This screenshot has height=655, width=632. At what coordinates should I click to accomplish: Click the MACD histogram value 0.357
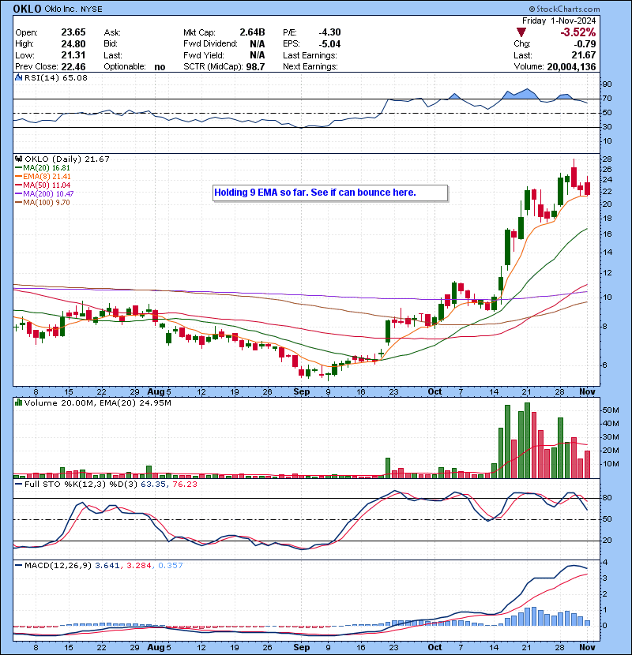pyautogui.click(x=171, y=565)
